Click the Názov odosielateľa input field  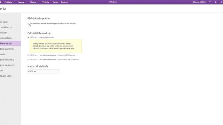coord(44,72)
